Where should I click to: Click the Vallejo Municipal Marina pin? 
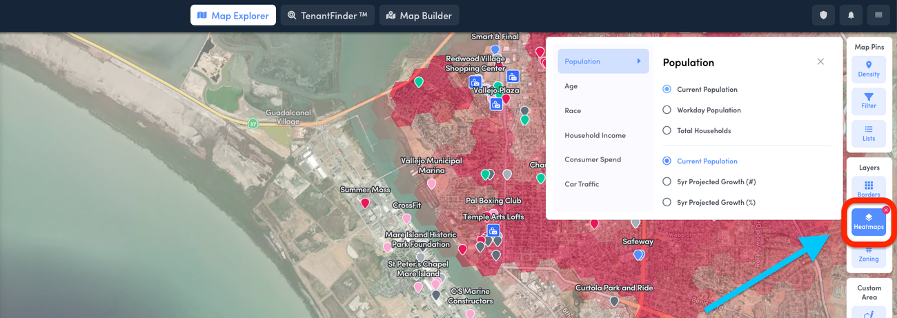click(431, 183)
